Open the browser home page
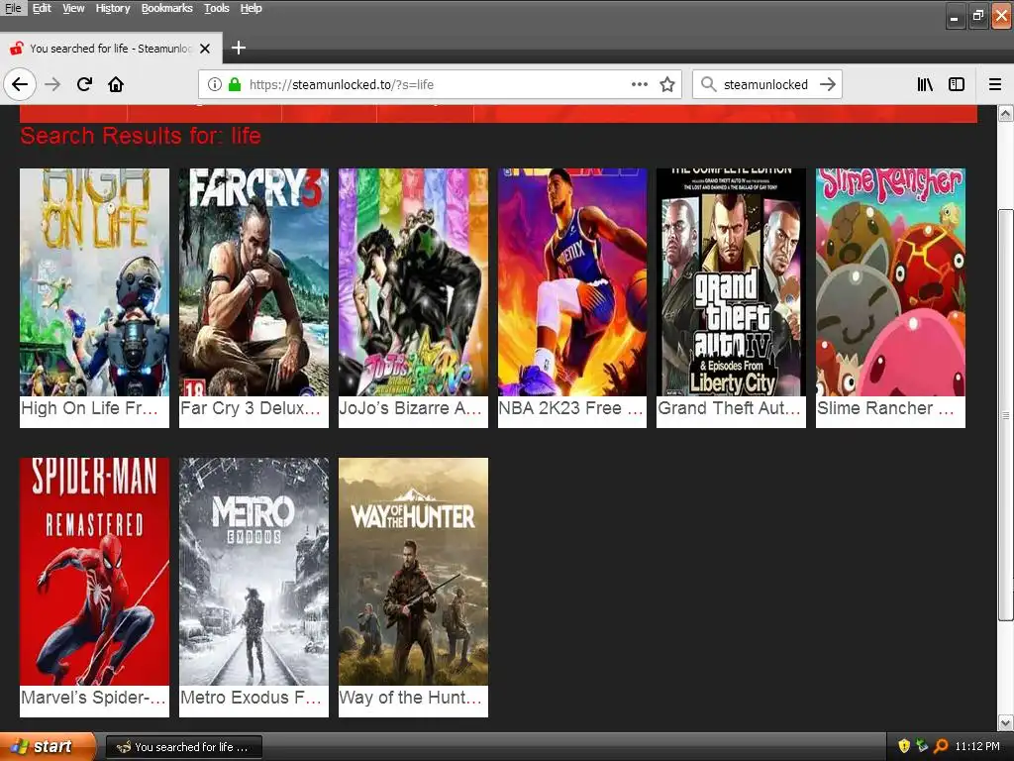Viewport: 1014px width, 761px height. [x=116, y=84]
